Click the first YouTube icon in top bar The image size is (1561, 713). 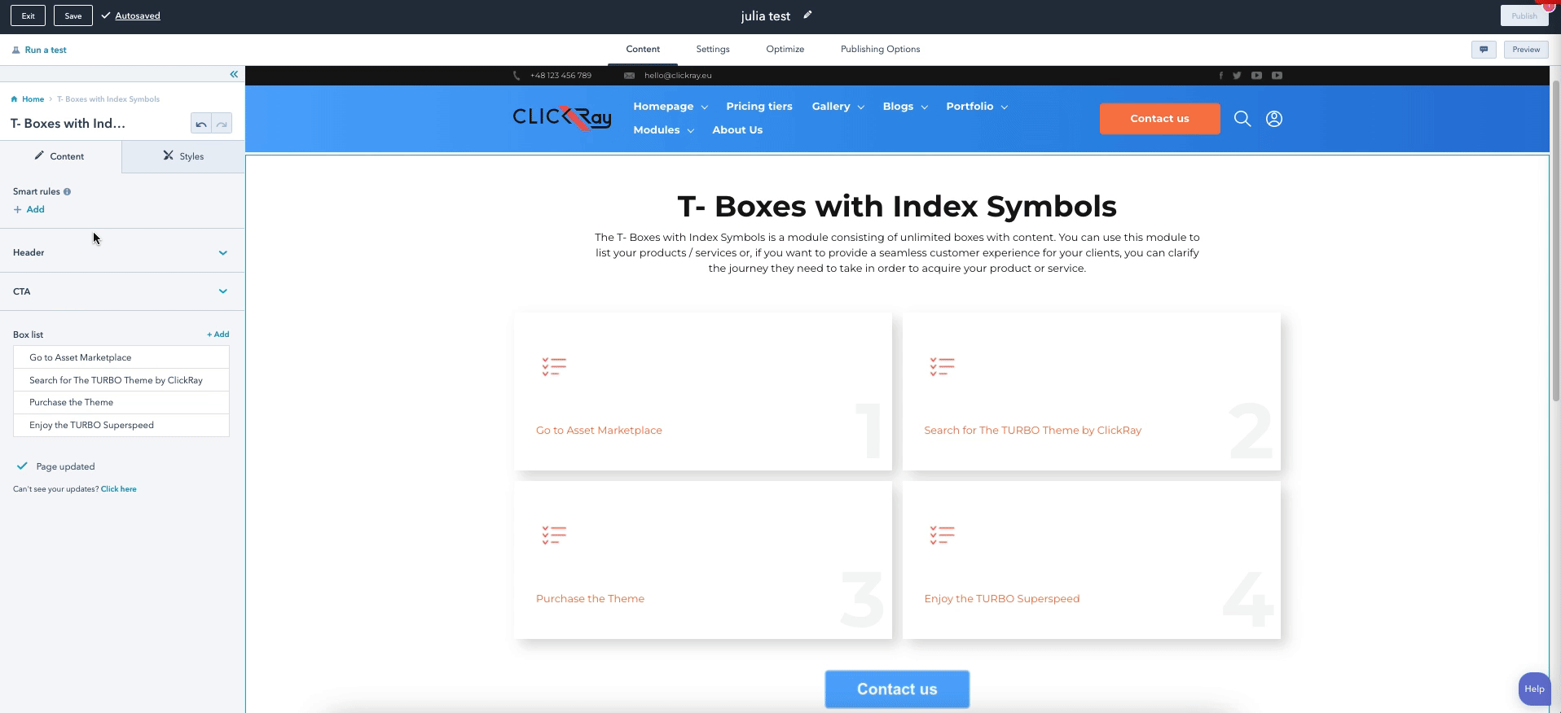1256,76
